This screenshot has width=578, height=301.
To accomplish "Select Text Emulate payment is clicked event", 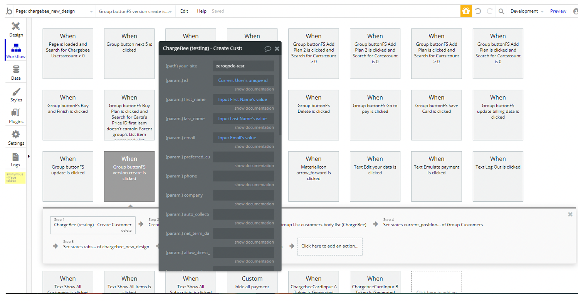I will [x=437, y=176].
